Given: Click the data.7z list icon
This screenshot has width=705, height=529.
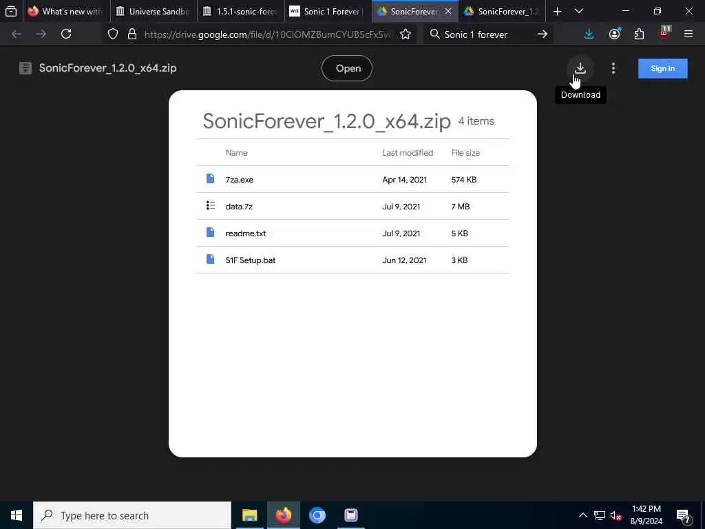Looking at the screenshot, I should 211,205.
